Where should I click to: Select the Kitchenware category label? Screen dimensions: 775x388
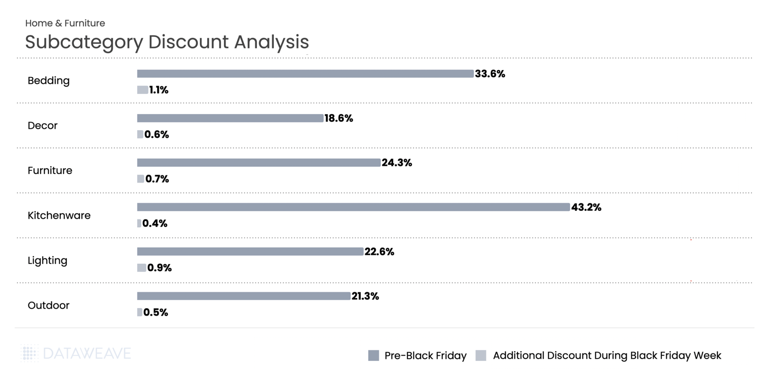point(59,216)
